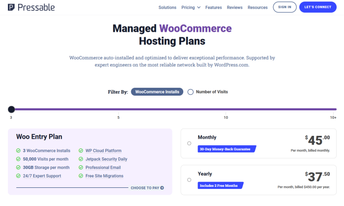Set slider to the 10 installs mark
This screenshot has width=344, height=206.
[226, 117]
